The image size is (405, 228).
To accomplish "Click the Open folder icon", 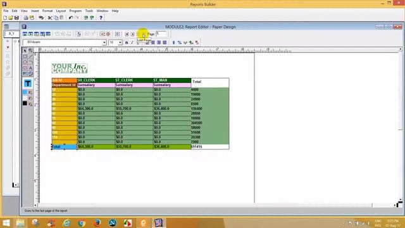I will (11, 18).
